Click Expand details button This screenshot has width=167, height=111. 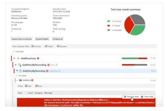click(x=42, y=39)
